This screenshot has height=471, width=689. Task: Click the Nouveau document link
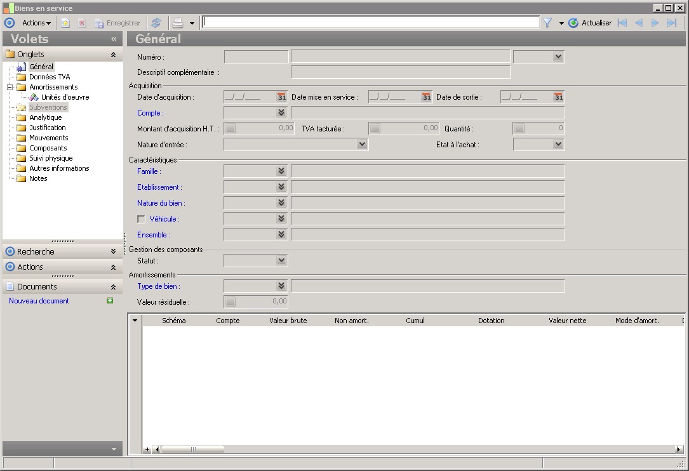39,301
